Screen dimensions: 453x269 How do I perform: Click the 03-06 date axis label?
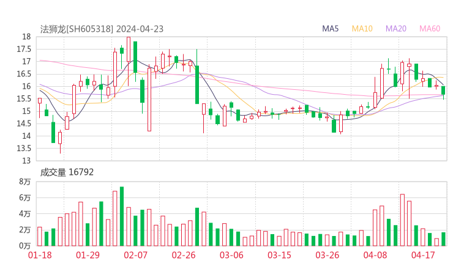[x=231, y=255]
